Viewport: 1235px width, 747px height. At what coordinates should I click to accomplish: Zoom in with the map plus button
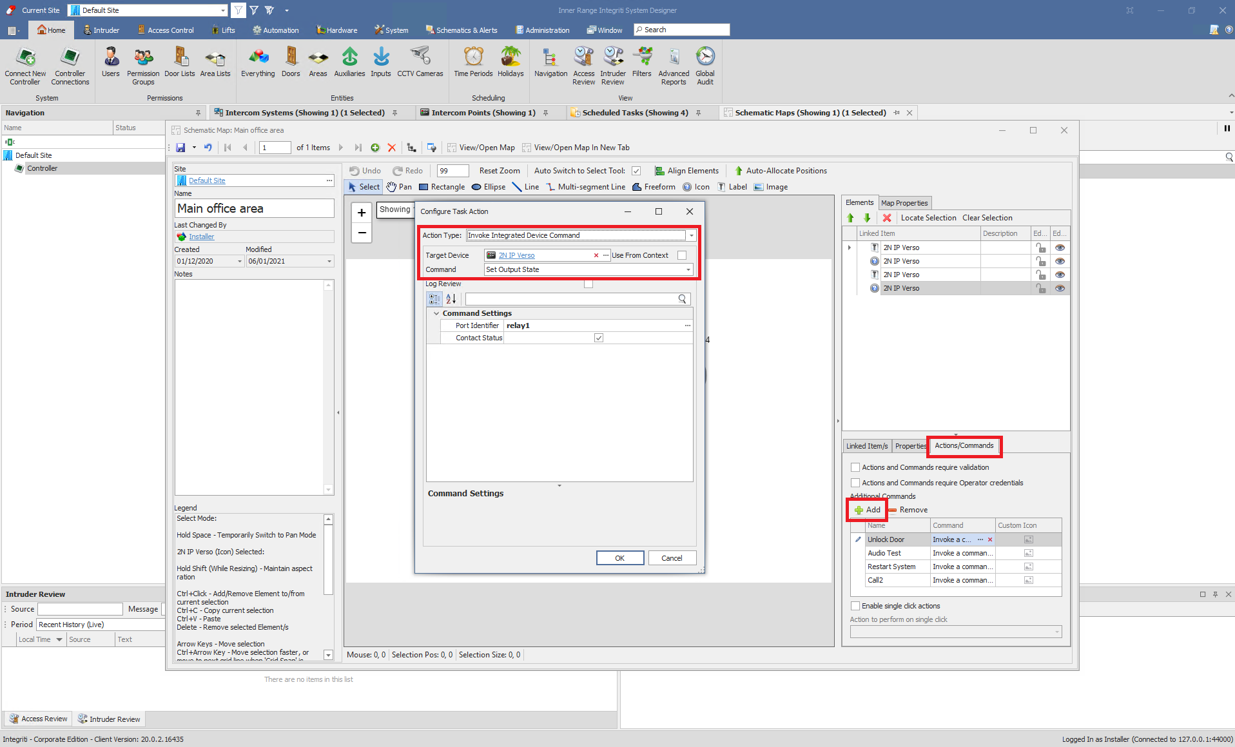(x=362, y=213)
